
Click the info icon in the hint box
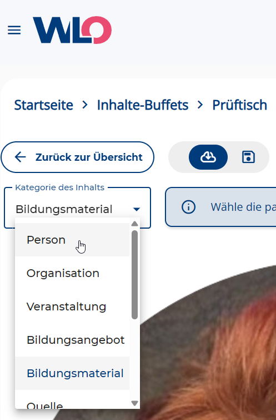coord(189,207)
